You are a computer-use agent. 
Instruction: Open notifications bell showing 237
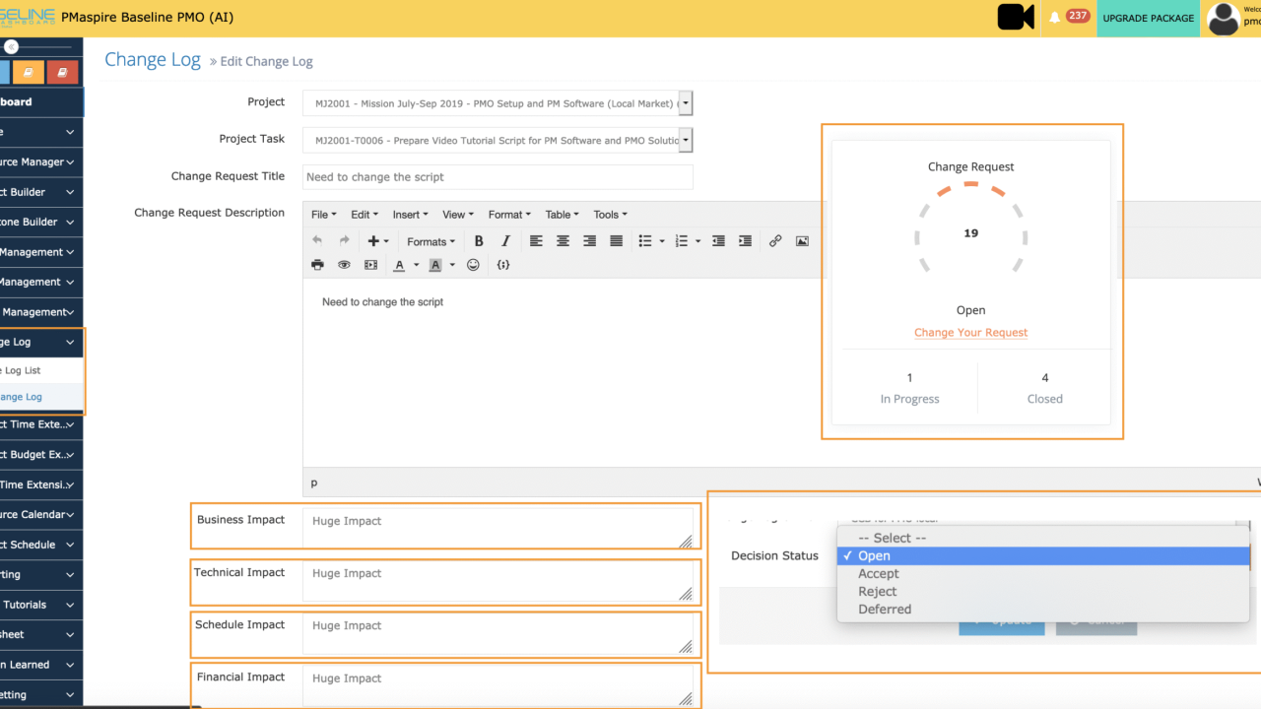tap(1055, 18)
